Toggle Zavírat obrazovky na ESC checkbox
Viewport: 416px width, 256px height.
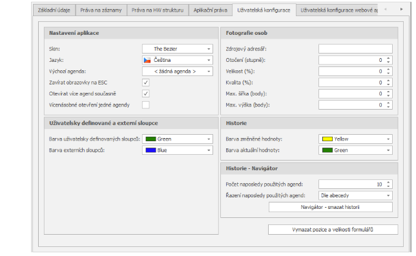coord(145,83)
